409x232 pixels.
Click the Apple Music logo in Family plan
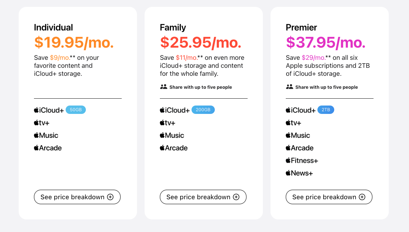click(172, 135)
